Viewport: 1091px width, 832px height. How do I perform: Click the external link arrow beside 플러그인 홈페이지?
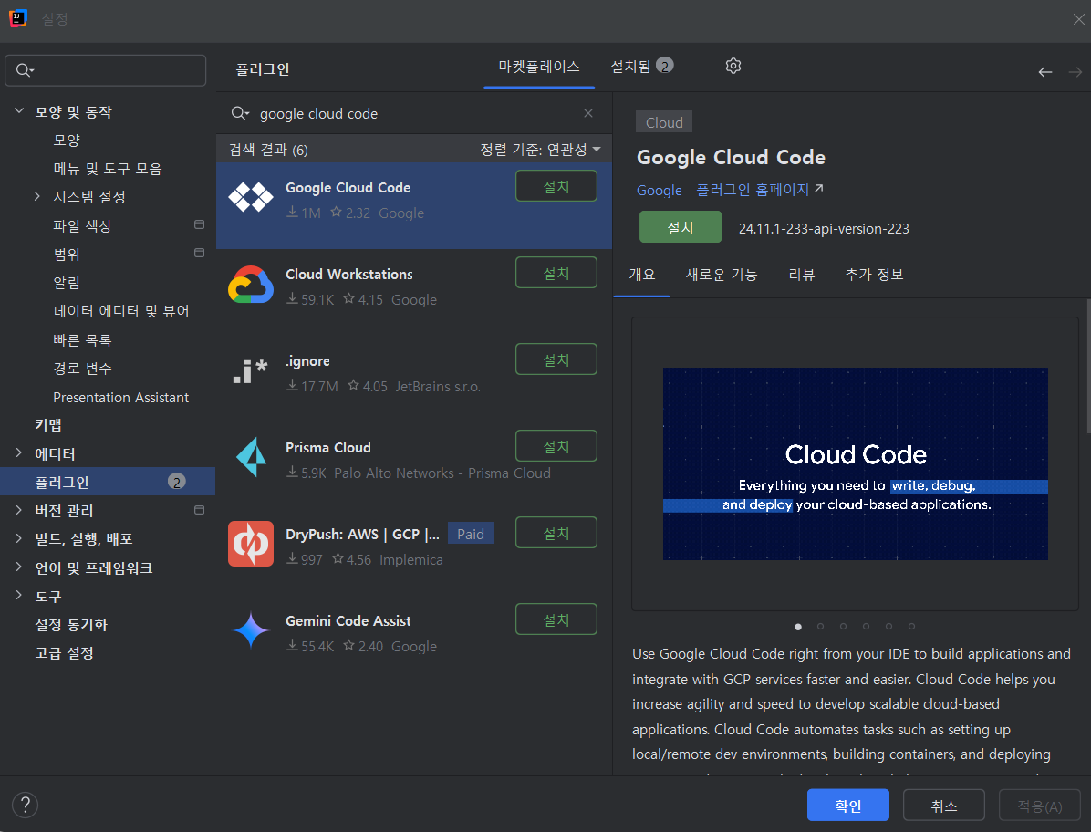tap(819, 189)
